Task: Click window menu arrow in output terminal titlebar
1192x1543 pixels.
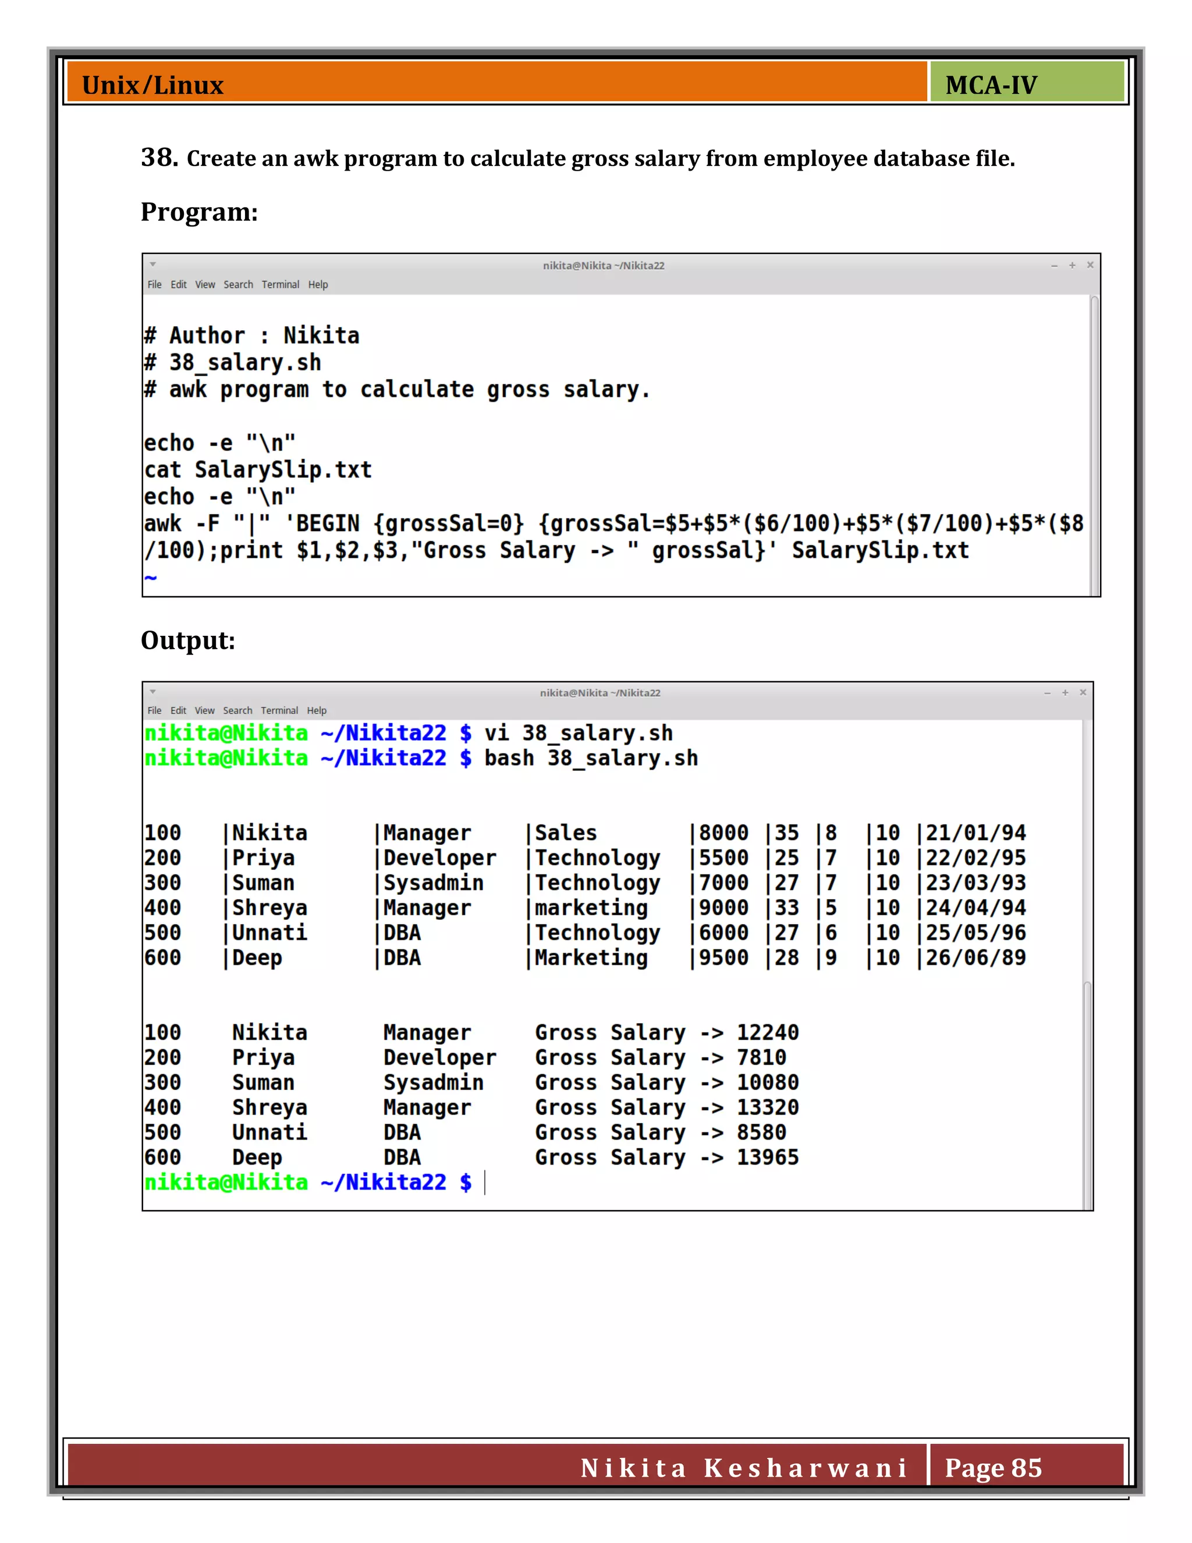Action: [x=152, y=692]
